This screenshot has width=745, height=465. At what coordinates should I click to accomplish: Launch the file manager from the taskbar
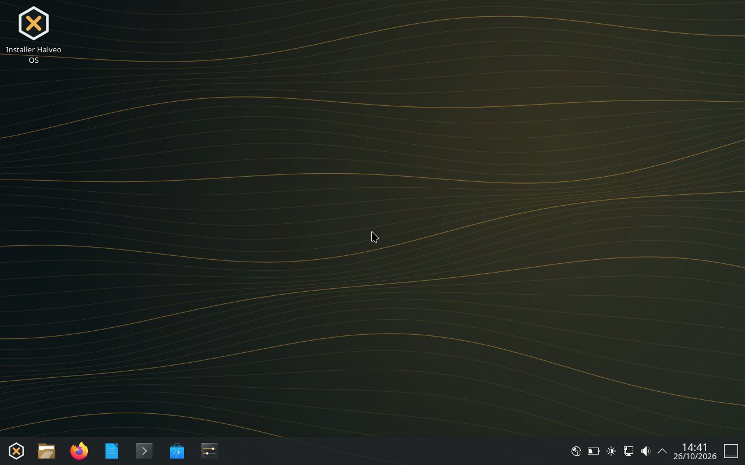[x=47, y=451]
